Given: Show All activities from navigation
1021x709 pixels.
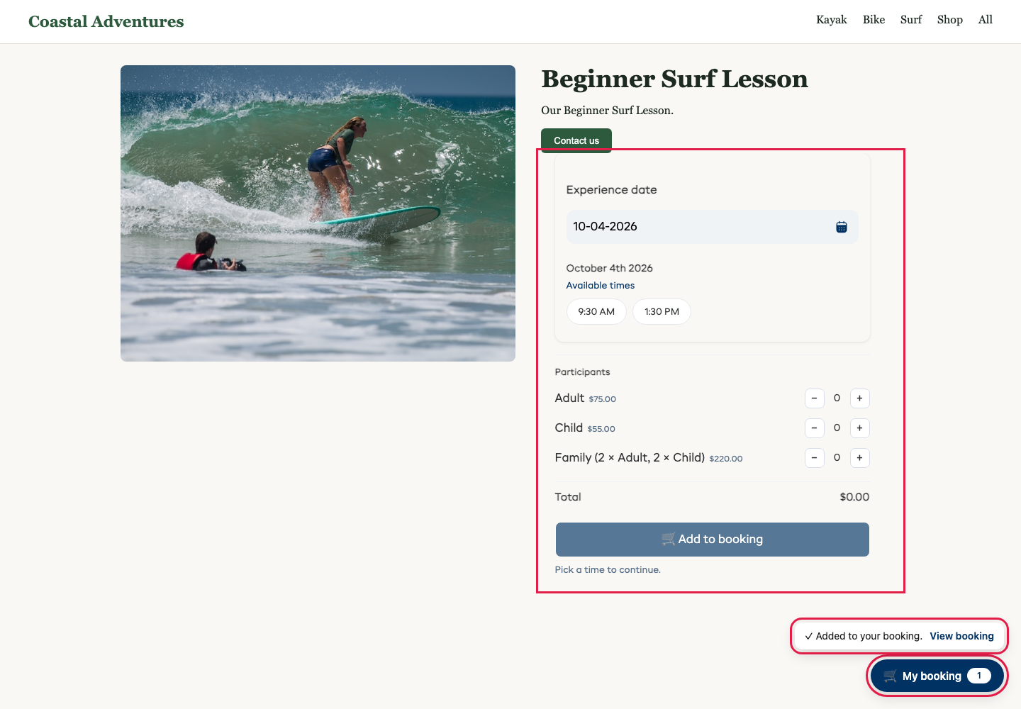Looking at the screenshot, I should (986, 20).
